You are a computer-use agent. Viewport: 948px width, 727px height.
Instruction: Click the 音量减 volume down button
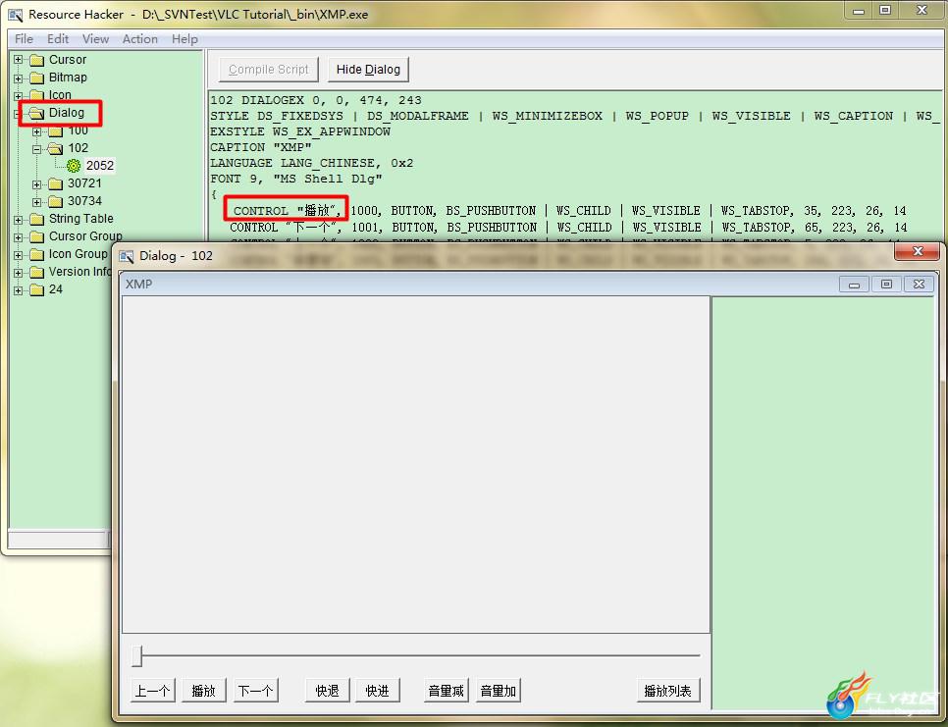(447, 691)
